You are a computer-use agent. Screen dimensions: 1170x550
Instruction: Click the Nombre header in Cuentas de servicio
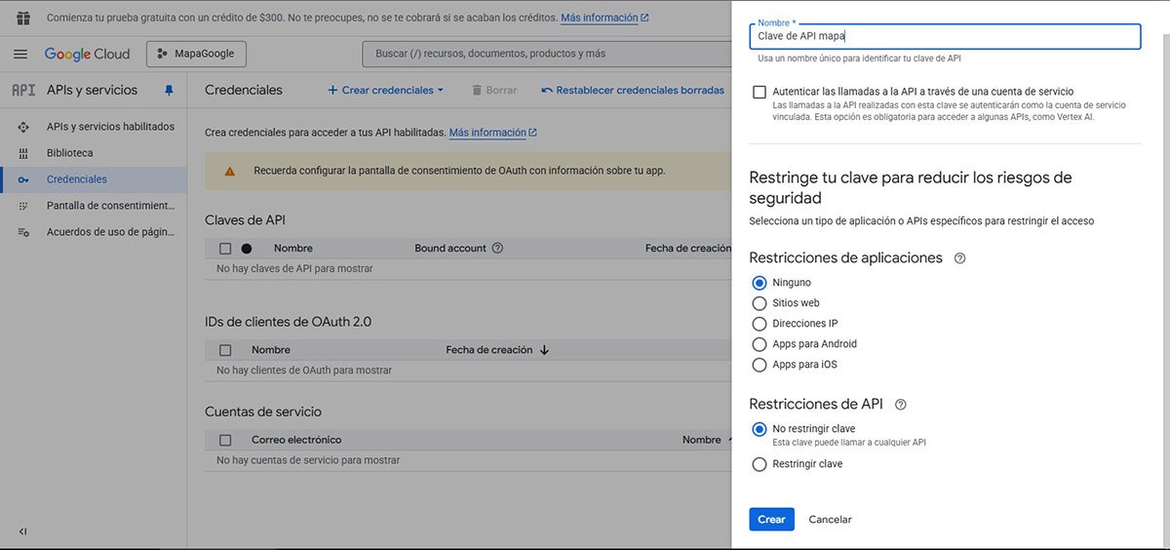(702, 440)
